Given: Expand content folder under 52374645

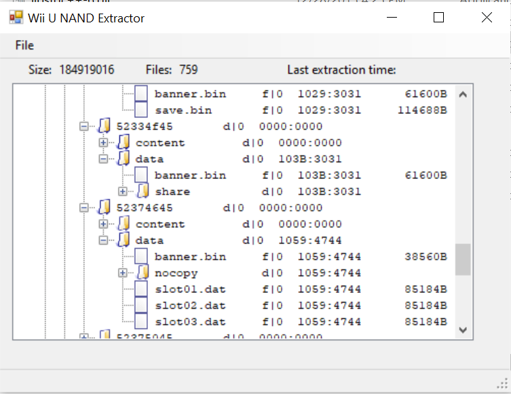Looking at the screenshot, I should click(103, 224).
